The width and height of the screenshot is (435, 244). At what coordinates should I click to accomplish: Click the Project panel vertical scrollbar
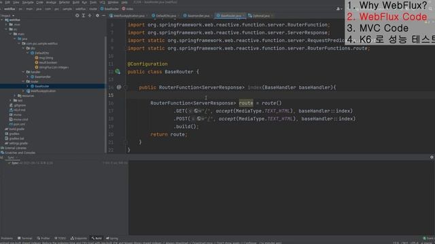click(105, 94)
